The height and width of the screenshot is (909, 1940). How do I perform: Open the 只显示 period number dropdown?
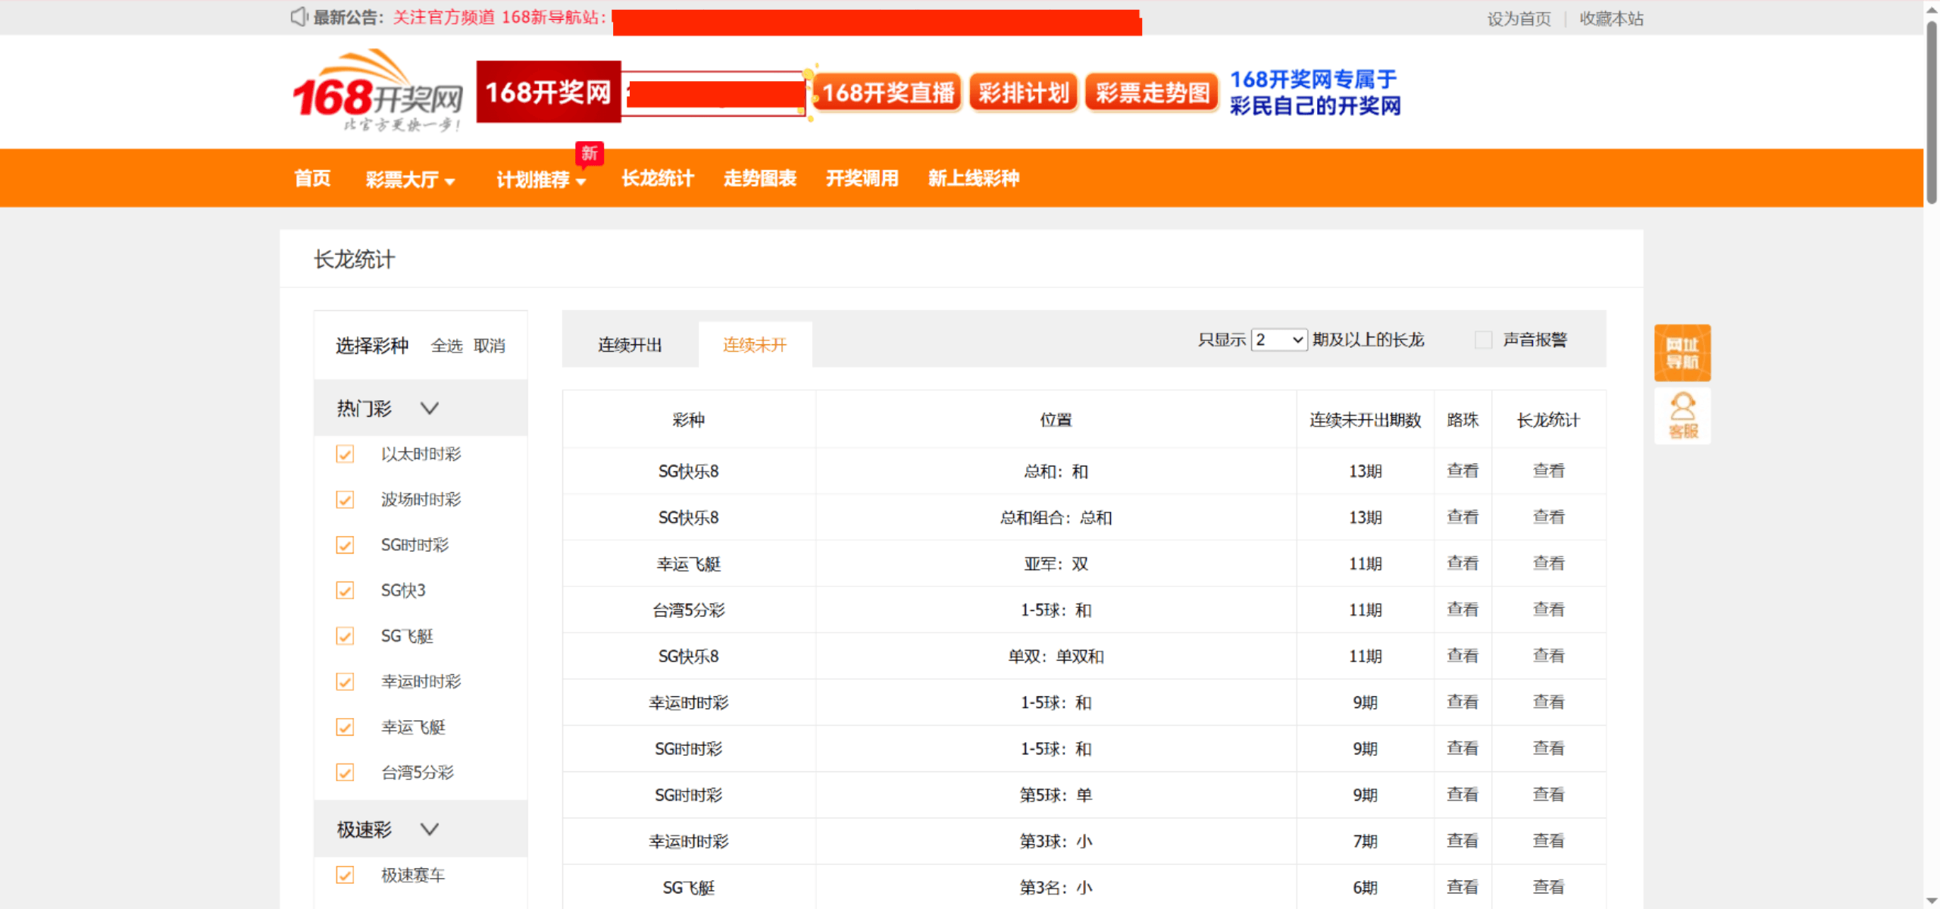coord(1278,340)
